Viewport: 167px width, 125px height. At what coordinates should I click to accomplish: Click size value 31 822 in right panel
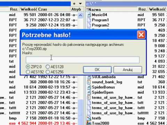pos(159,66)
